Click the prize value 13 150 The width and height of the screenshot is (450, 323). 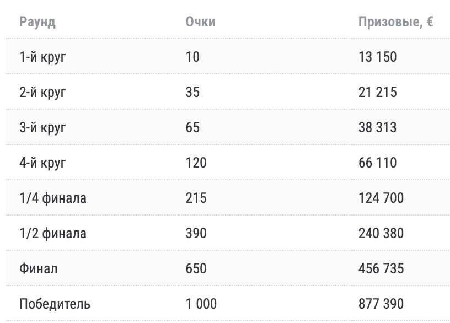pyautogui.click(x=378, y=57)
